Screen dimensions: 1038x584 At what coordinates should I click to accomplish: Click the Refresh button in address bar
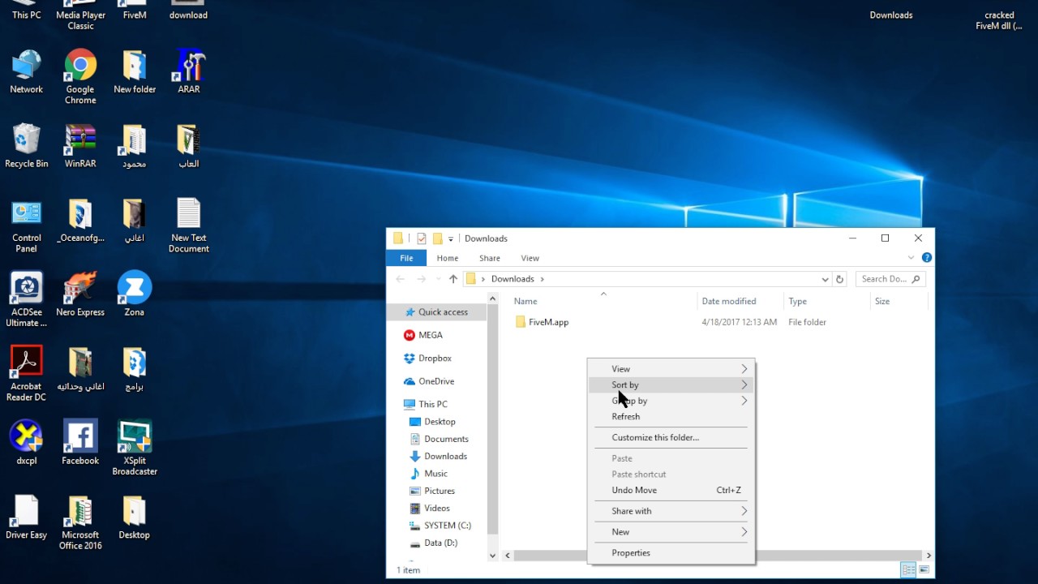point(839,279)
